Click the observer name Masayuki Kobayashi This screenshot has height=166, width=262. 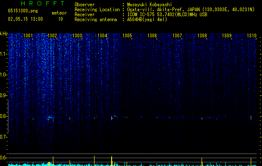(x=150, y=5)
